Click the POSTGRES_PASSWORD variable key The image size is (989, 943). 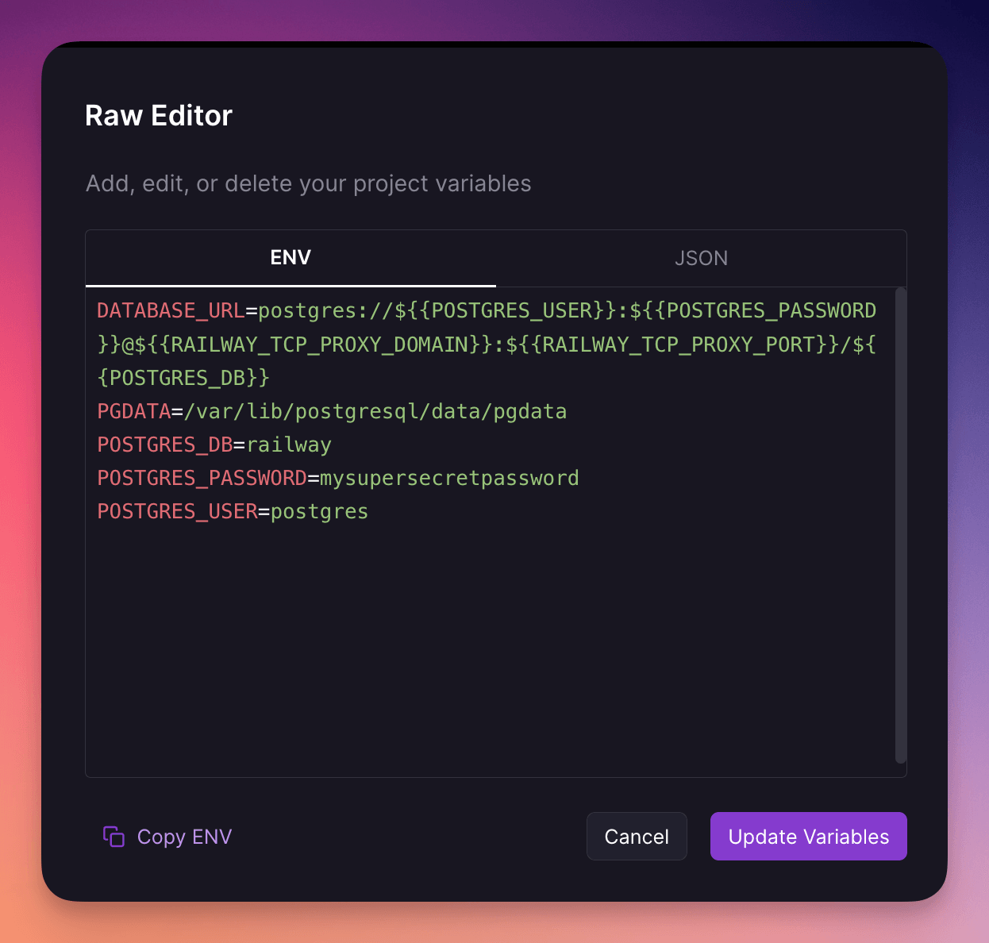(202, 478)
